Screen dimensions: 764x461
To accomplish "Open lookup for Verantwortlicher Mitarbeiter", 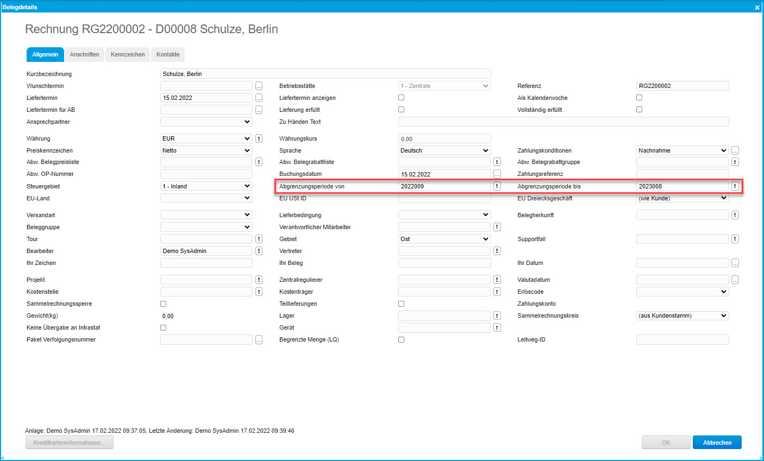I will [497, 227].
